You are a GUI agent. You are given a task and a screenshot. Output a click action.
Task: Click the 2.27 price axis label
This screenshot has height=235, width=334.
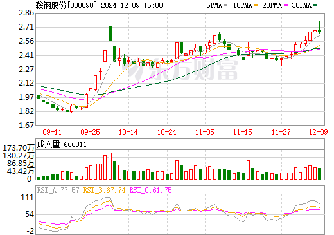point(26,70)
